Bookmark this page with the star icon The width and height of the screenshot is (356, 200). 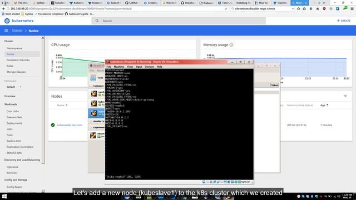[298, 9]
